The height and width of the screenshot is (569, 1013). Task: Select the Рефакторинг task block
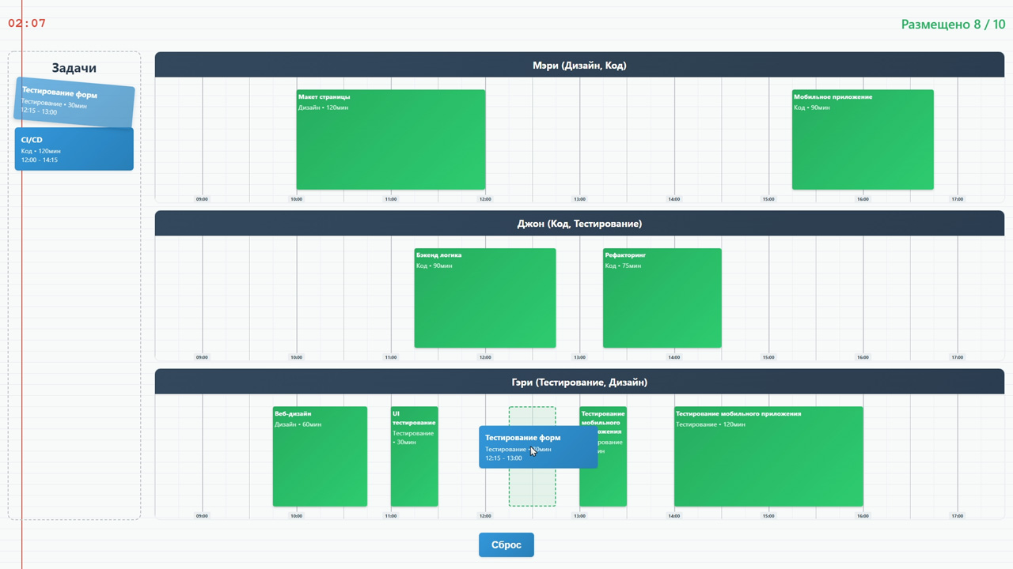pos(662,298)
